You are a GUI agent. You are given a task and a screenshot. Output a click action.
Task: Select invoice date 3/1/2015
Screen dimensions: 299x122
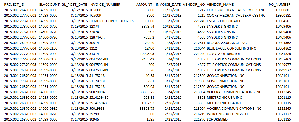pyautogui.click(x=174, y=21)
